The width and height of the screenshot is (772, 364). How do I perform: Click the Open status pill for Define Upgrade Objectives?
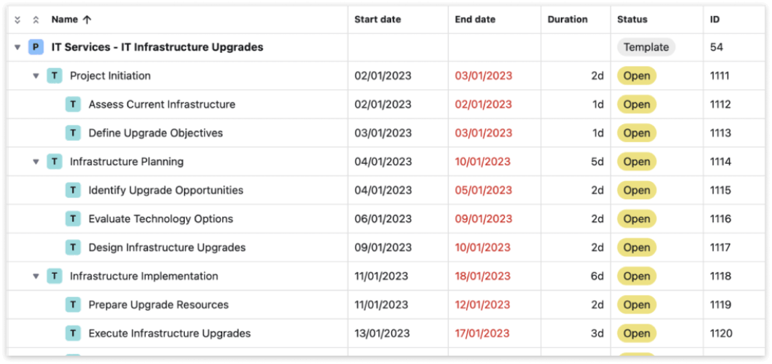[x=636, y=133]
